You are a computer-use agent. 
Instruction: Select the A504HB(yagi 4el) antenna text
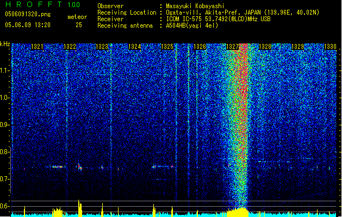pyautogui.click(x=192, y=25)
